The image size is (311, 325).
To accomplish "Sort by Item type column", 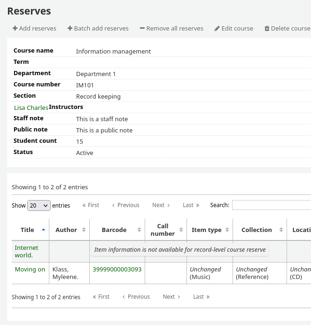I will point(210,230).
